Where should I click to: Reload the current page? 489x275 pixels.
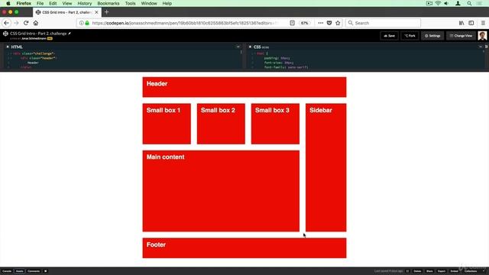click(x=26, y=23)
